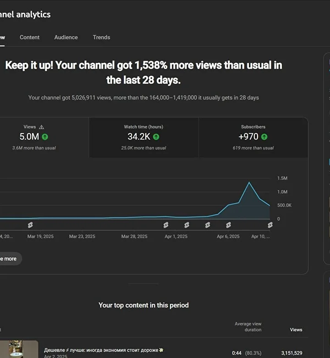
Task: Click '619 more than usual' text
Action: point(253,148)
